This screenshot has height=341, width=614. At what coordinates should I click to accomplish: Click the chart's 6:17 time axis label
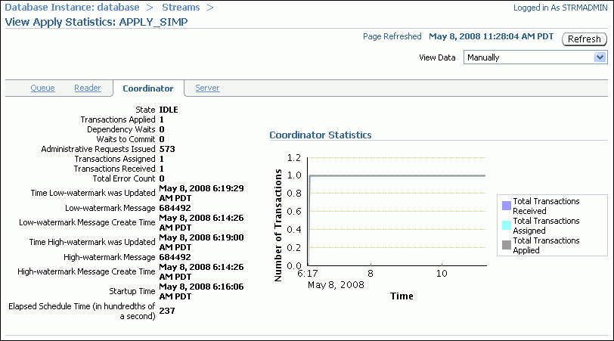(308, 274)
